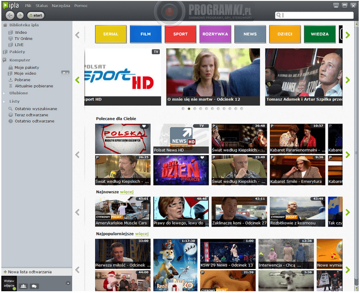Open the NEWS category

point(250,34)
